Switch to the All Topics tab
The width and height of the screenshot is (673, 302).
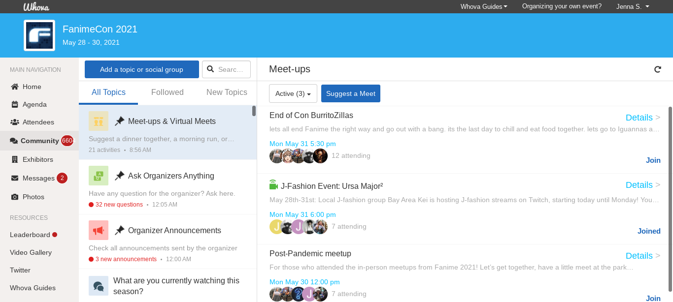coord(108,92)
